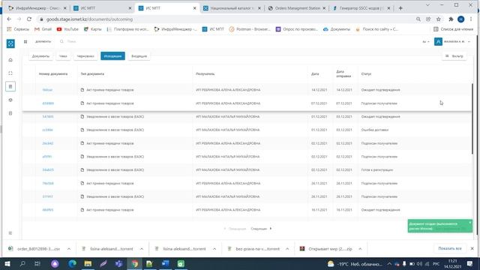Open the Chrome extensions puzzle icon

(451, 19)
